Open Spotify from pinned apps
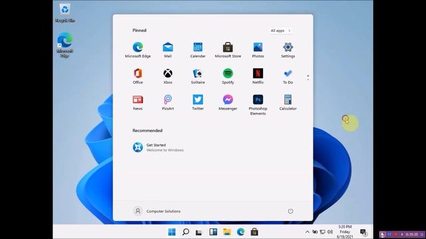 click(x=228, y=76)
